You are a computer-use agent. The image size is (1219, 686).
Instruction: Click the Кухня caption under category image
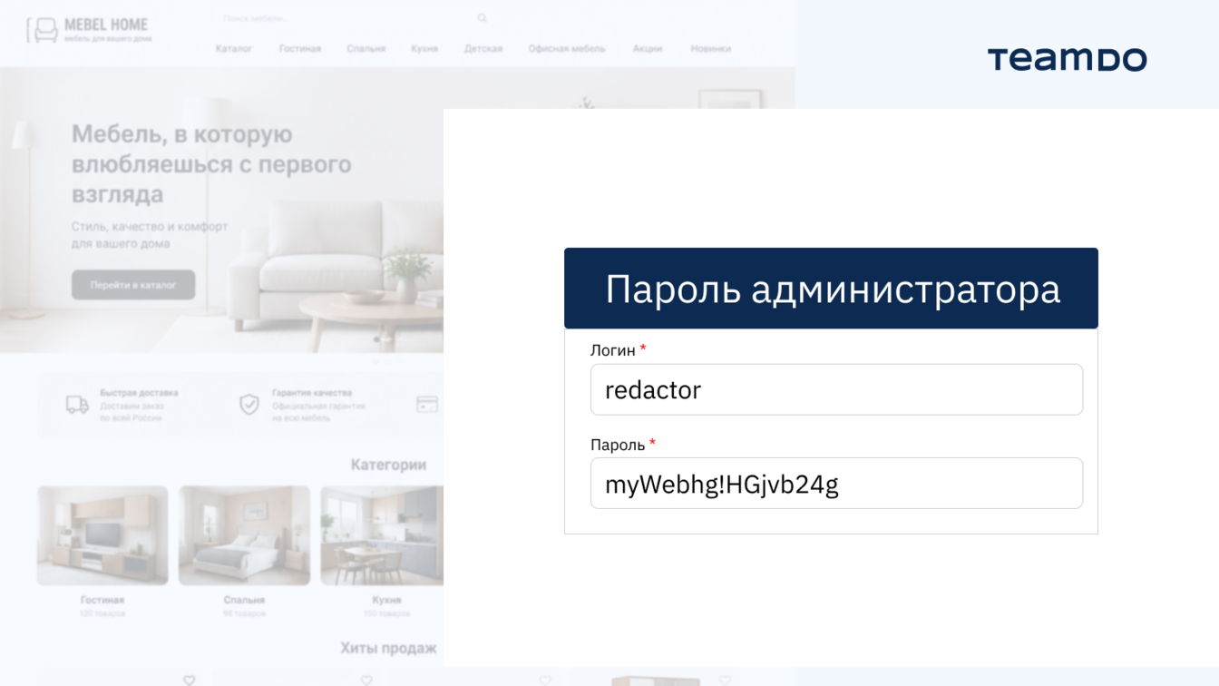coord(386,600)
